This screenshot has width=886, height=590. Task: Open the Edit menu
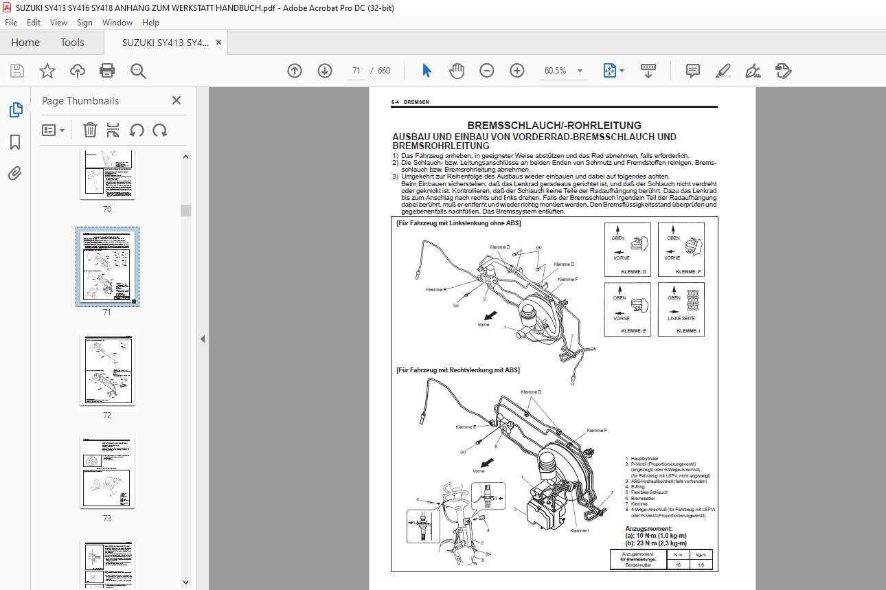[x=33, y=23]
